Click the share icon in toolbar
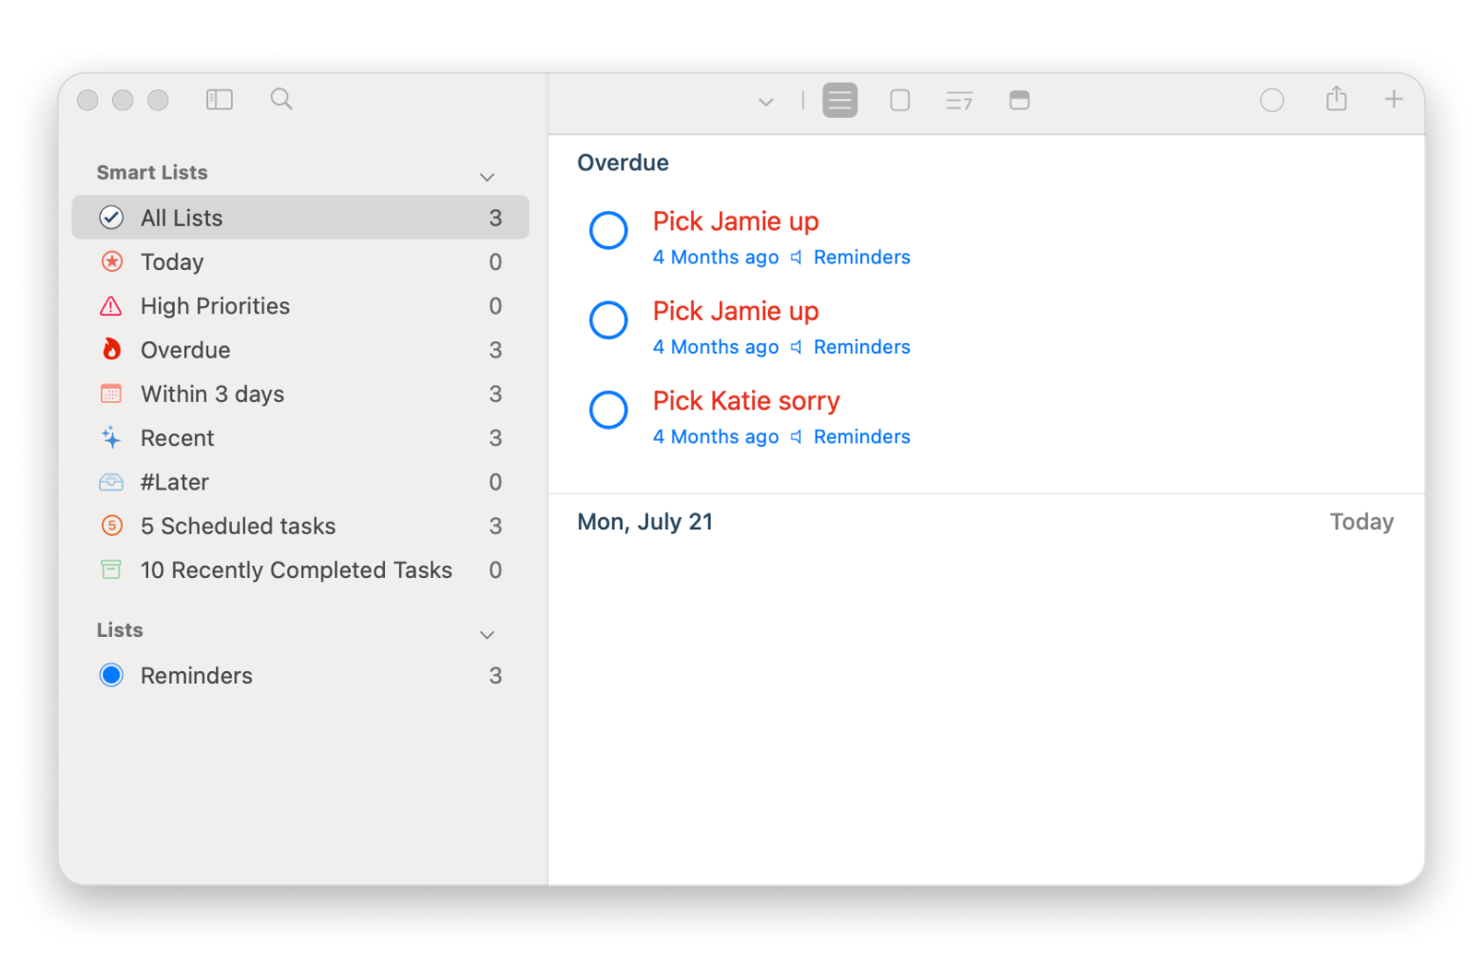The width and height of the screenshot is (1483, 962). 1337,99
